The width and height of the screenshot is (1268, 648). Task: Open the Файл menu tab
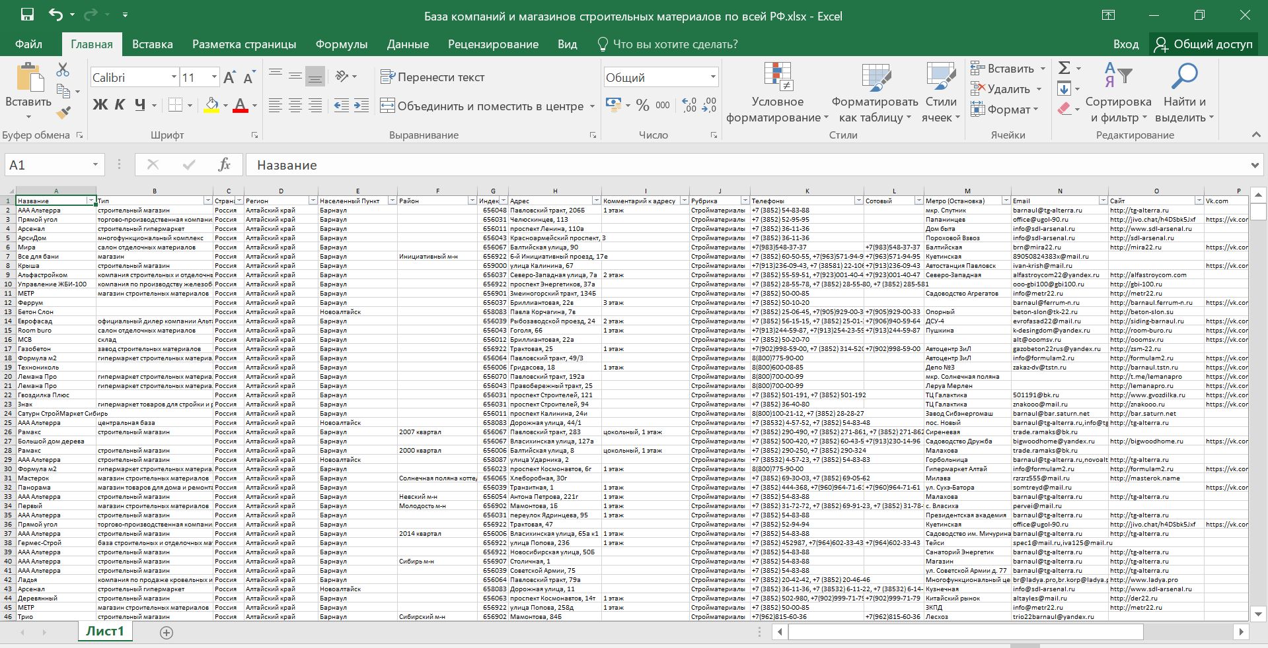(x=28, y=44)
